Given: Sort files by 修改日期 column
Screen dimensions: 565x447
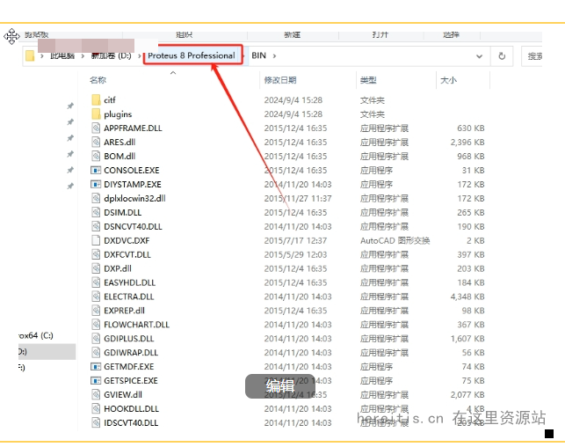Looking at the screenshot, I should pyautogui.click(x=280, y=80).
